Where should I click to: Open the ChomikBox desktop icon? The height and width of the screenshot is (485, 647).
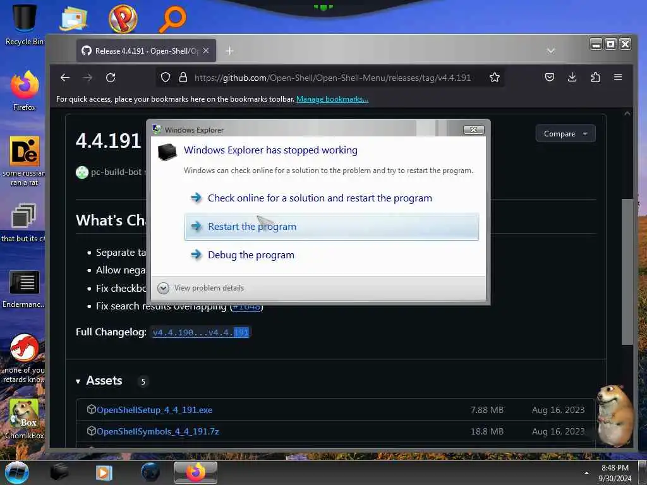[25, 419]
